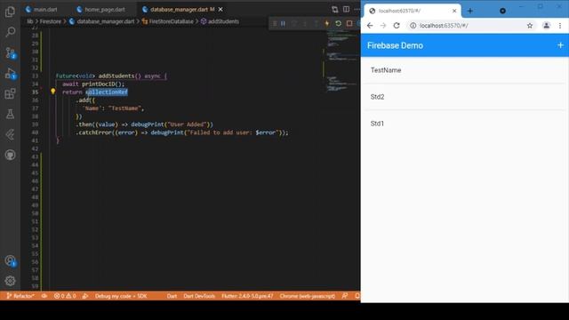Image resolution: width=569 pixels, height=320 pixels.
Task: Open Accounts menu in activity bar
Action: 10,260
